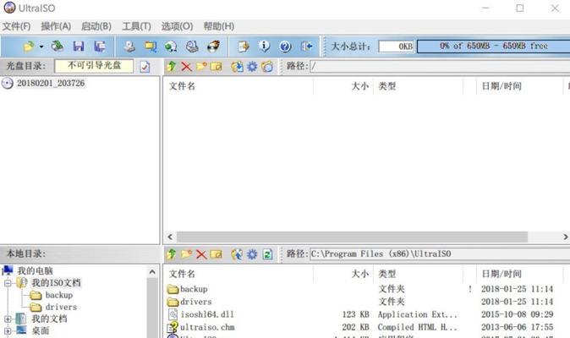Click the gear icon in disc toolbar

[252, 67]
